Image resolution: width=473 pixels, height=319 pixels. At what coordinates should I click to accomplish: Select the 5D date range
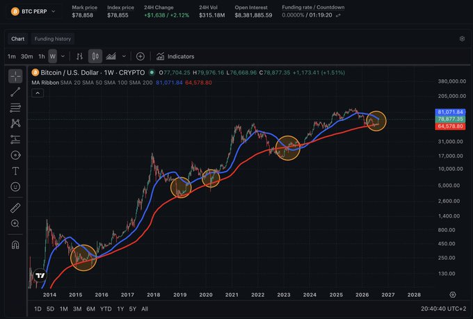[x=50, y=309]
